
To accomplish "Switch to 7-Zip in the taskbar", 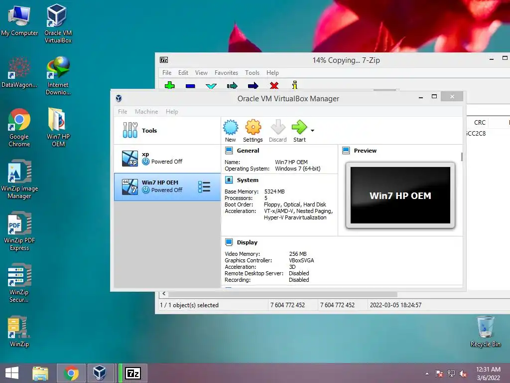I will coord(133,373).
